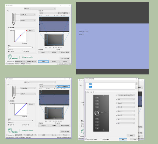This screenshot has height=144, width=158.
Task: Select the Other application icon in express key list
Action: point(90,85)
